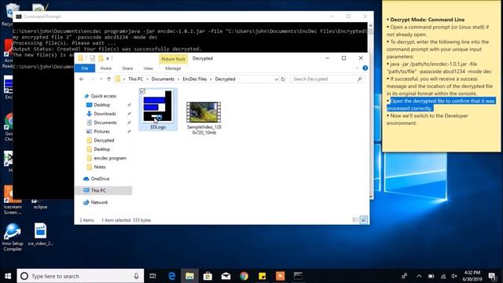This screenshot has width=503, height=283.
Task: Open Explorer help question mark icon
Action: 365,68
